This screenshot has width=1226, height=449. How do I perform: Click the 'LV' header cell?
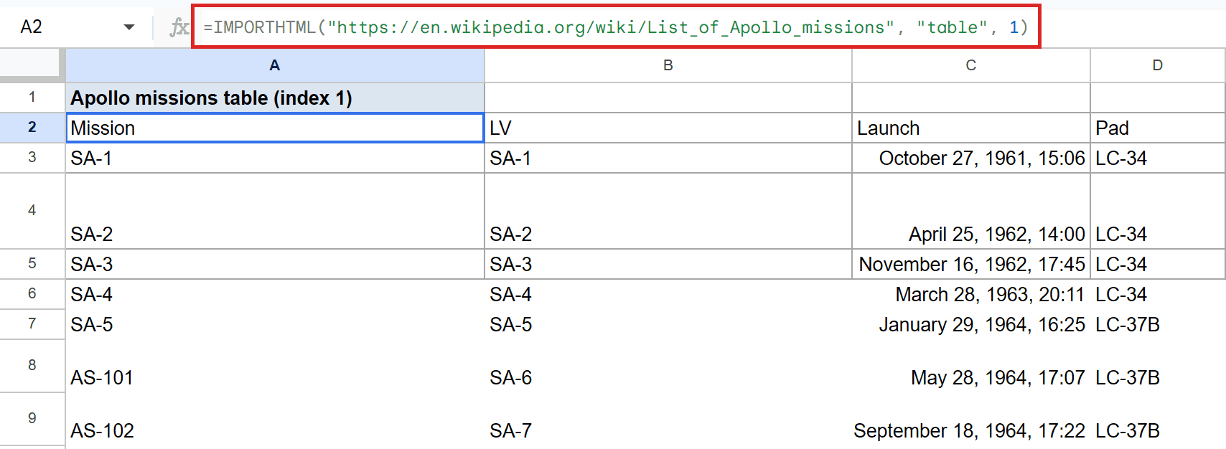(x=668, y=128)
